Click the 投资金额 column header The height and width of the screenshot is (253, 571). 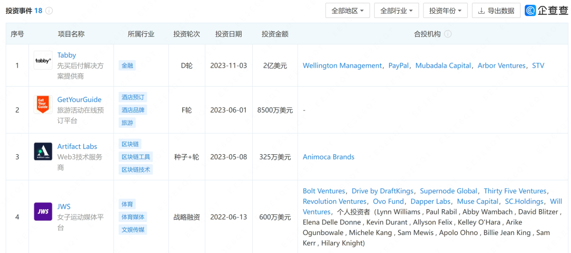click(275, 34)
